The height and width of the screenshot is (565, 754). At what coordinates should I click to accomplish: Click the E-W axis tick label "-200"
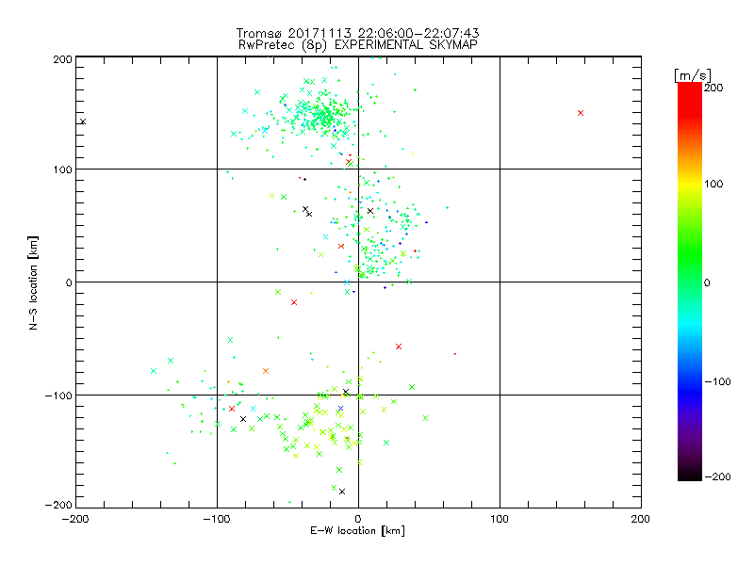tap(75, 519)
